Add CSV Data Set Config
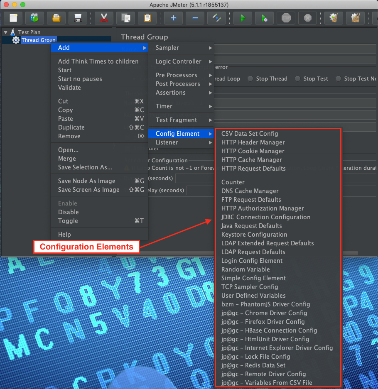 (x=278, y=133)
